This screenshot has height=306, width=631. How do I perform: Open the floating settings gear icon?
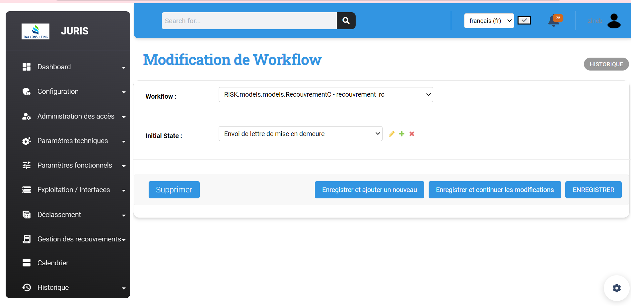point(616,288)
